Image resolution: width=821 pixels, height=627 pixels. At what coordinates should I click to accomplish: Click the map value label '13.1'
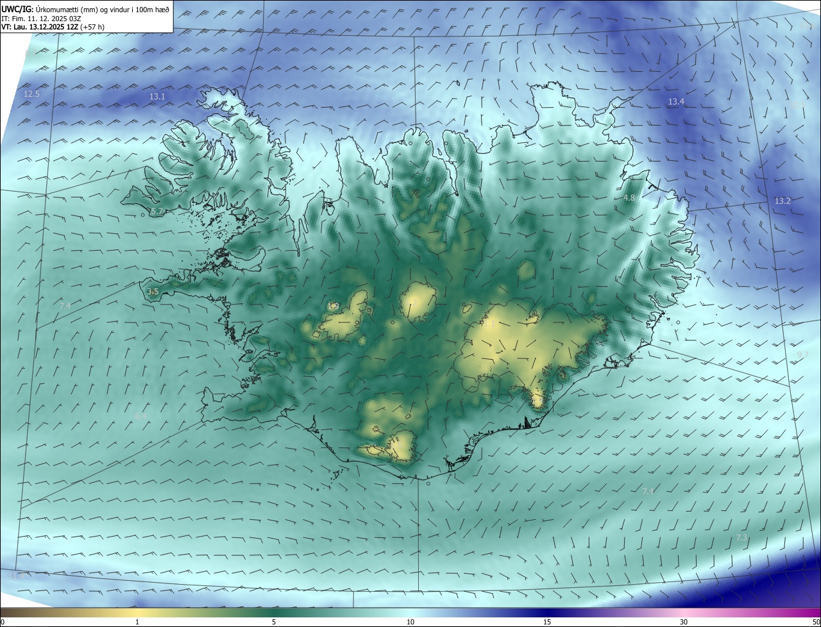(157, 96)
